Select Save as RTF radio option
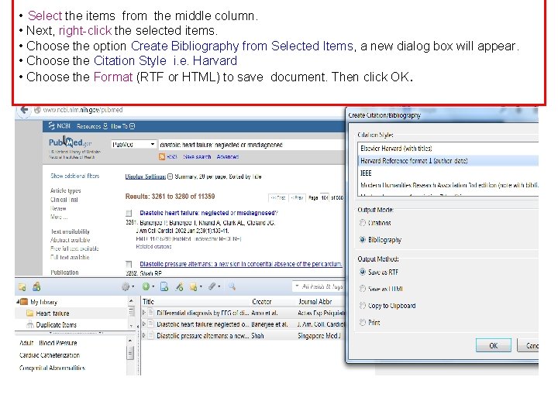 click(x=363, y=272)
